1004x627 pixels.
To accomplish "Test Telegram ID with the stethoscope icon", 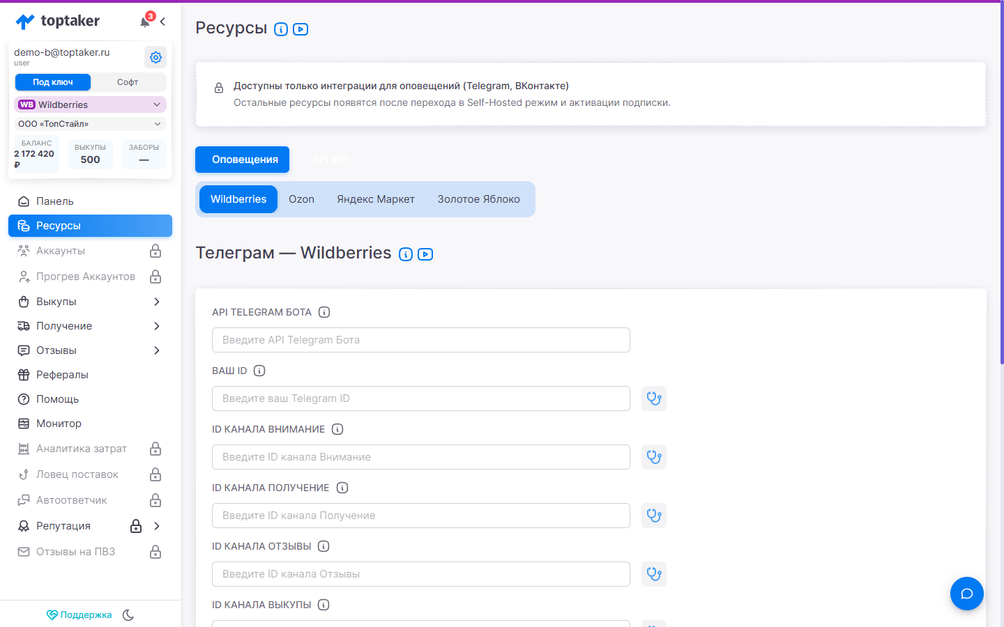I will pyautogui.click(x=654, y=398).
